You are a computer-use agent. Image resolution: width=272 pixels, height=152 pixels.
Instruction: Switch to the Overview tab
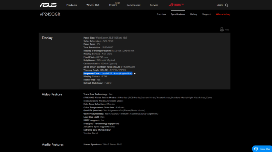[x=161, y=14]
